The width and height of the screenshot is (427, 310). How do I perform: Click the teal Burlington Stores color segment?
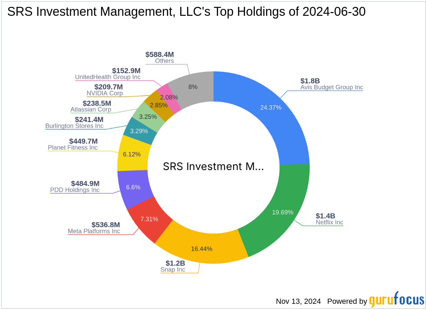pos(139,131)
